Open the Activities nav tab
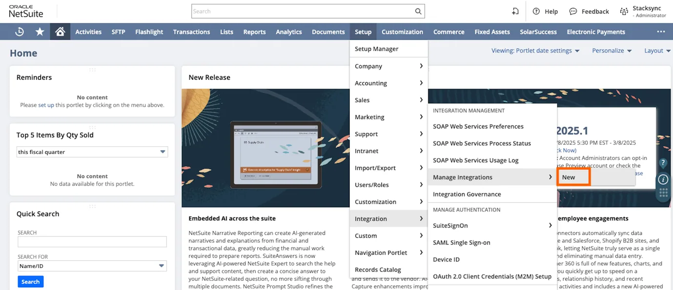Screen dimensions: 673x290 [88, 32]
